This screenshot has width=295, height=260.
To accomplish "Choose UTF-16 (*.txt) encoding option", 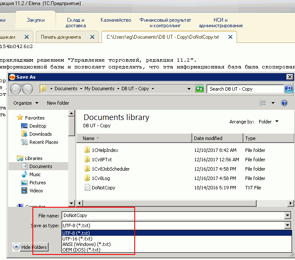I will point(176,239).
